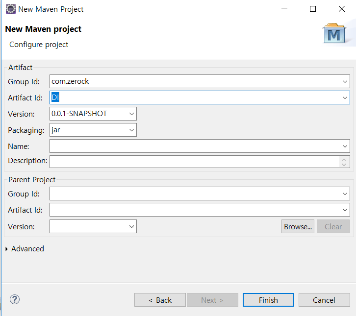Expand the Artifact section's Artifact Id dropdown arrow
Viewport: 356px width, 316px height.
(345, 98)
